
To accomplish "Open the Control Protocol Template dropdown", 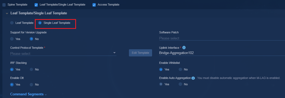I will click(x=63, y=54).
